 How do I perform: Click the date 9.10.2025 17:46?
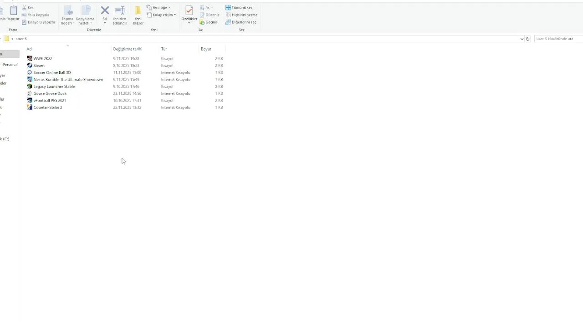point(126,87)
